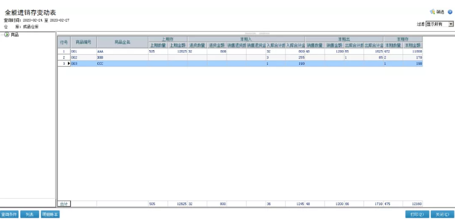Image resolution: width=455 pixels, height=224 pixels.
Task: Click the 销售数量 column header
Action: coord(315,45)
